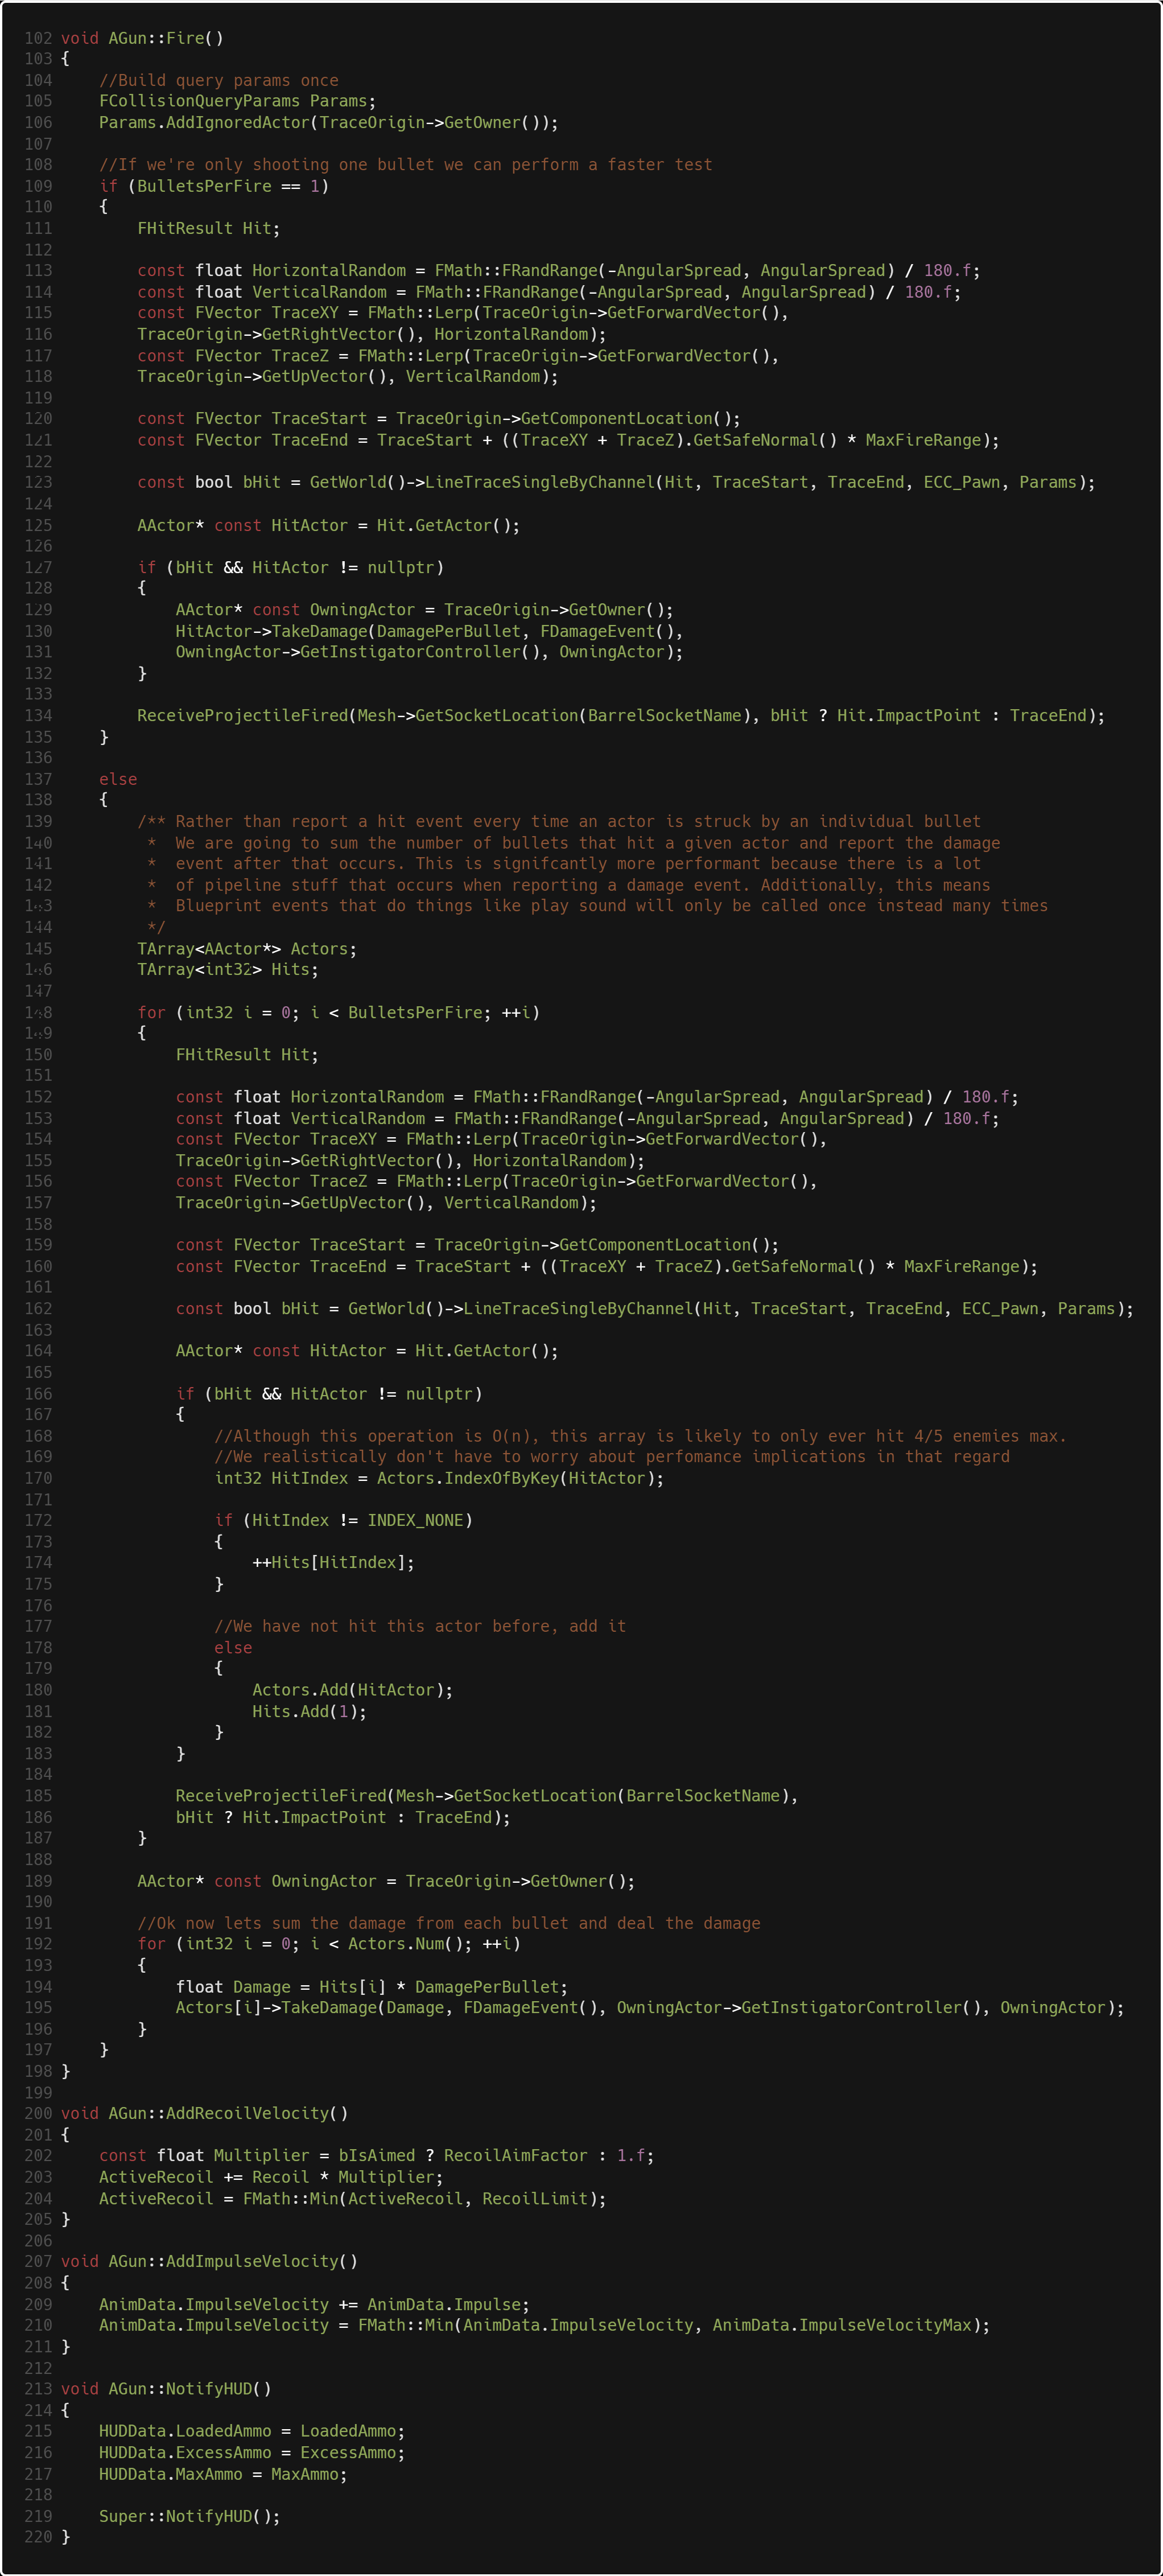The width and height of the screenshot is (1163, 2576).
Task: Click 'nullptr' on line 127
Action: [x=401, y=567]
